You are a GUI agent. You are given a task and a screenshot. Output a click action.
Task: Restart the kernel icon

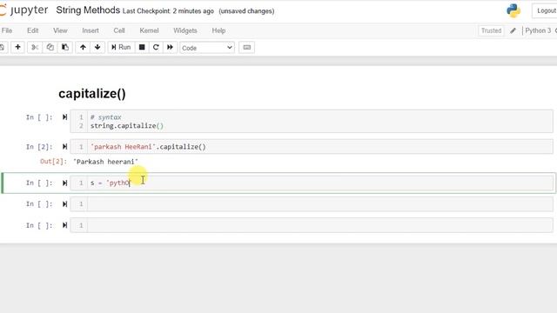click(x=156, y=47)
